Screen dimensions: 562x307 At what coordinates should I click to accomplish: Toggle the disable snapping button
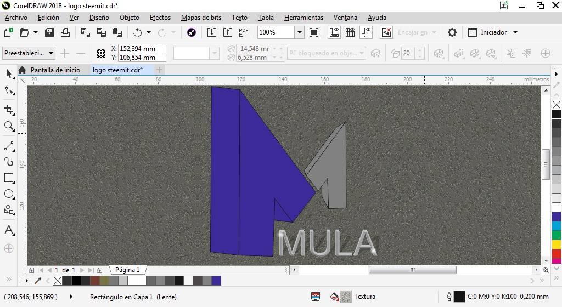[386, 32]
